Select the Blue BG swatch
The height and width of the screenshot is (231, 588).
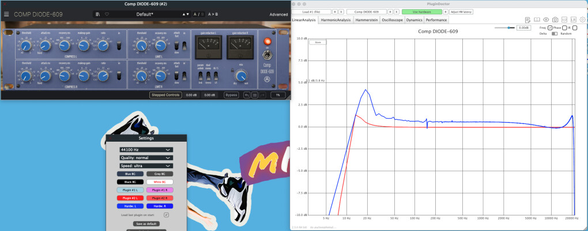click(x=130, y=174)
